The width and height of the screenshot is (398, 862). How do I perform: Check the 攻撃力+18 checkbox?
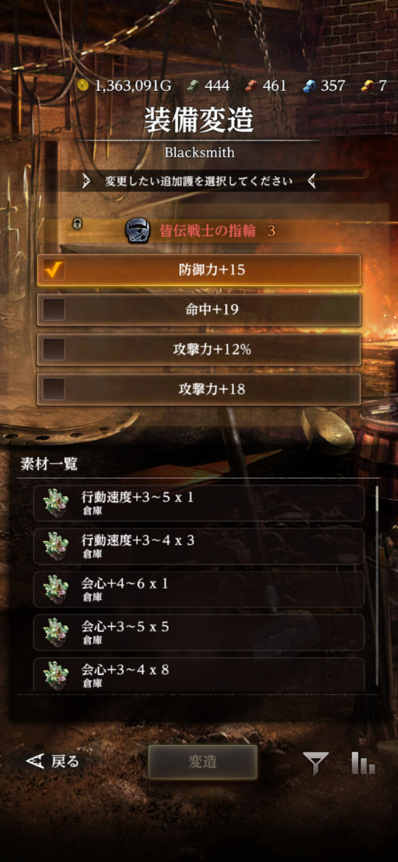(54, 389)
